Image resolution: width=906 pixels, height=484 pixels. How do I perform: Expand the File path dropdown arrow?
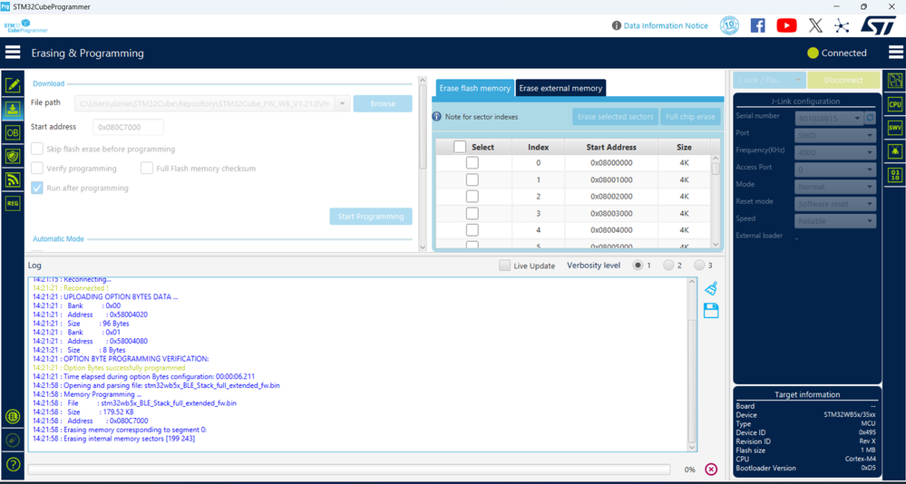point(343,103)
